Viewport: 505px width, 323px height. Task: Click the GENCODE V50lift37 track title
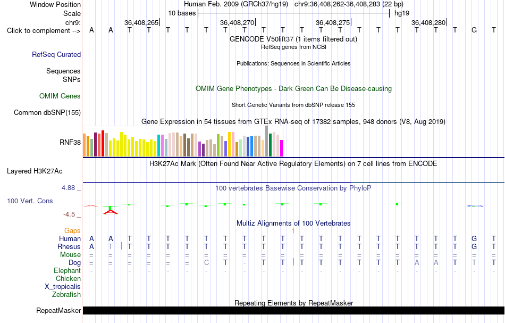click(x=293, y=39)
